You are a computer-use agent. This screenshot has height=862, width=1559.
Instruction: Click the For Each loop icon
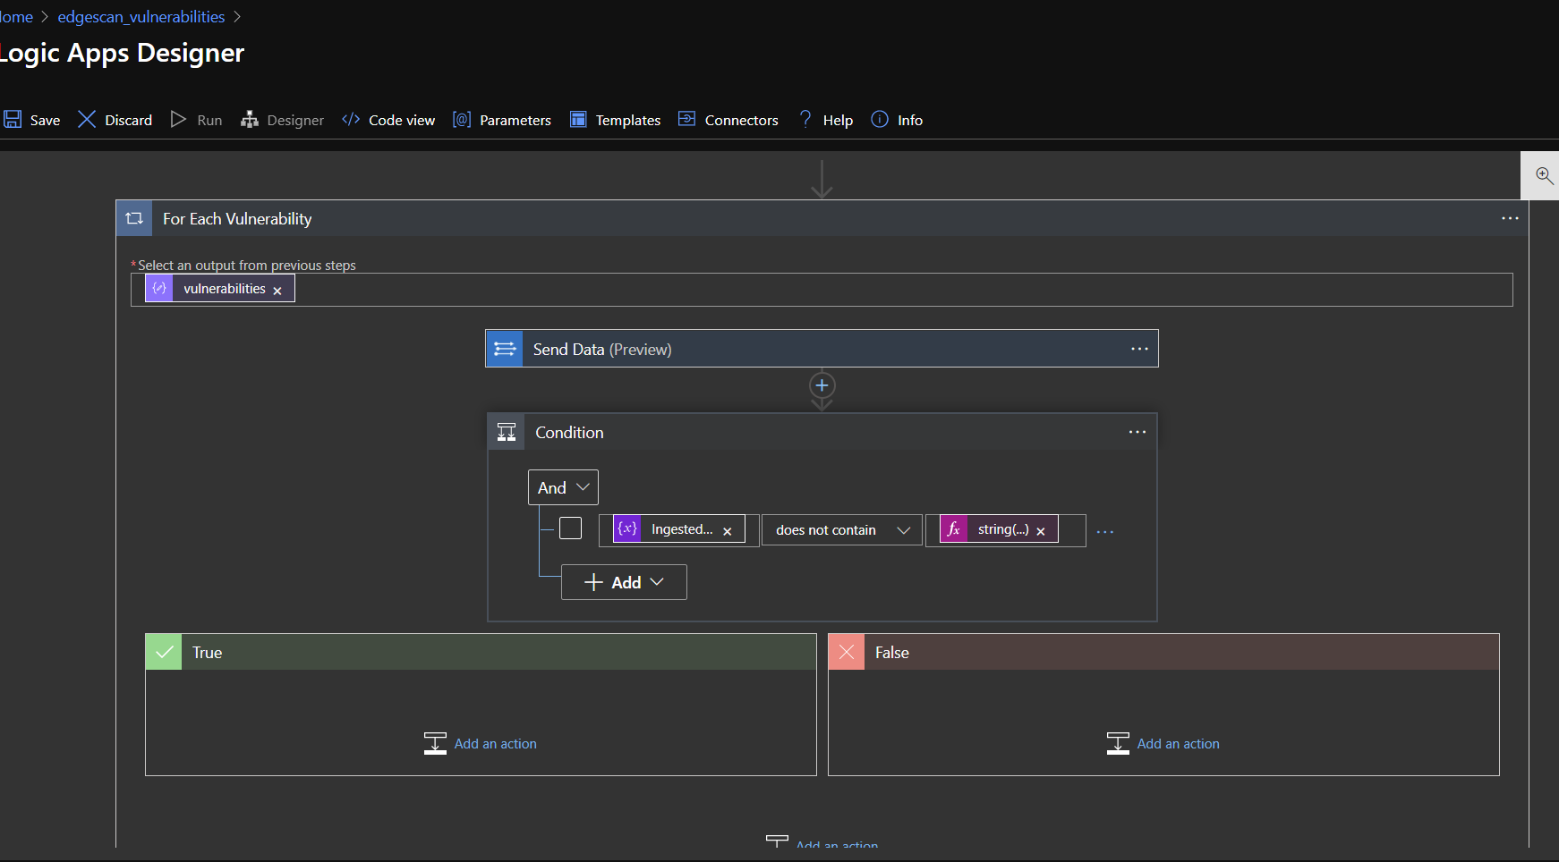pyautogui.click(x=134, y=218)
